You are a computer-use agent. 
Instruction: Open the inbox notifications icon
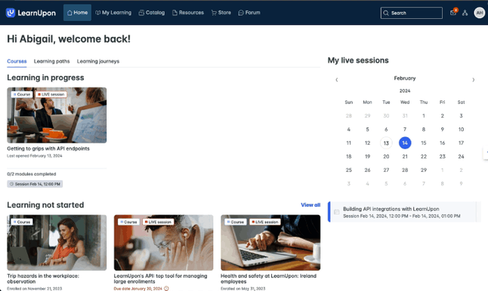[x=453, y=12]
